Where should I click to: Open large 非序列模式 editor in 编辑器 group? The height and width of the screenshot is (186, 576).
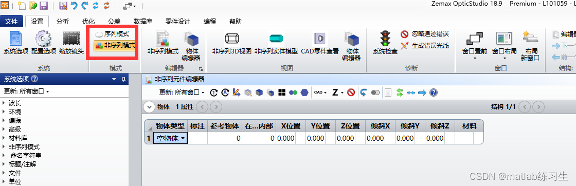[x=163, y=43]
